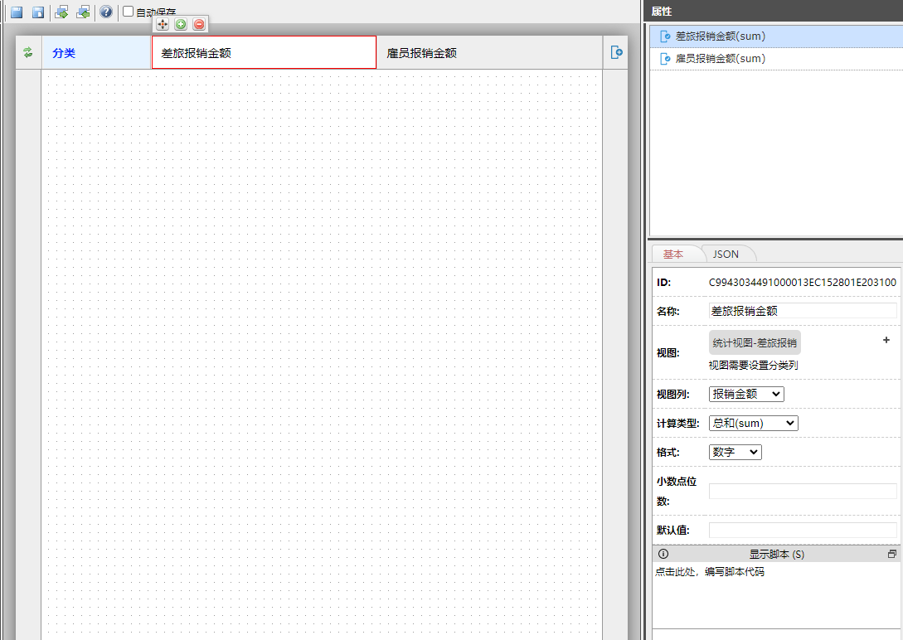
Task: Click the 小数点位数 input field
Action: coord(802,491)
